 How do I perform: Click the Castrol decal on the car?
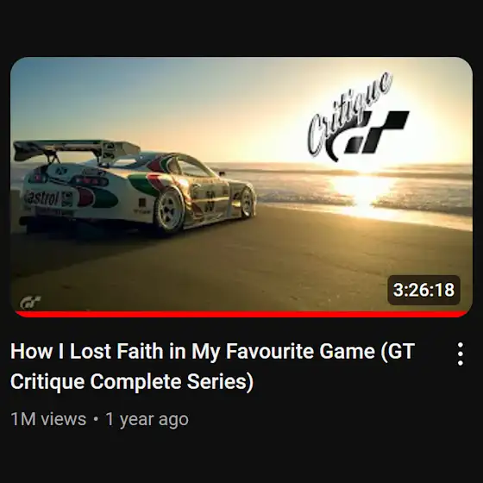pos(41,198)
